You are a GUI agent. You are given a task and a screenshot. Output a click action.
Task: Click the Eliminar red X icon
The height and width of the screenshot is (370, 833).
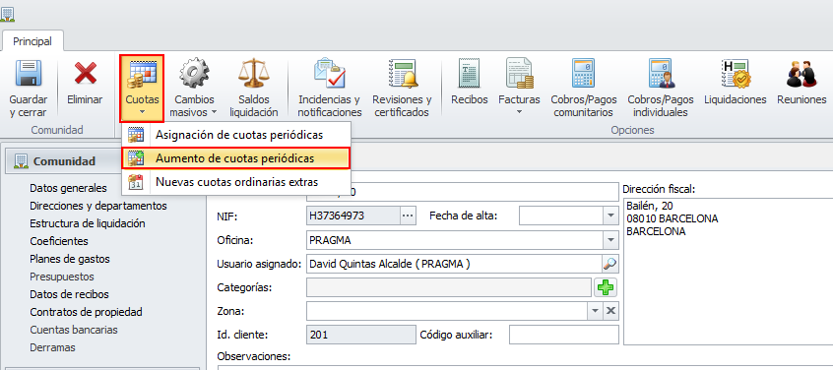[85, 74]
